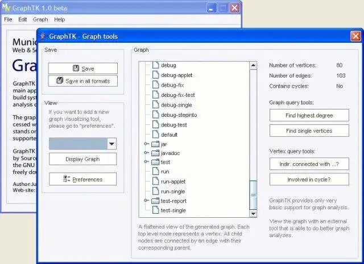Click the test-single file icon
The image size is (364, 264).
coord(155,210)
